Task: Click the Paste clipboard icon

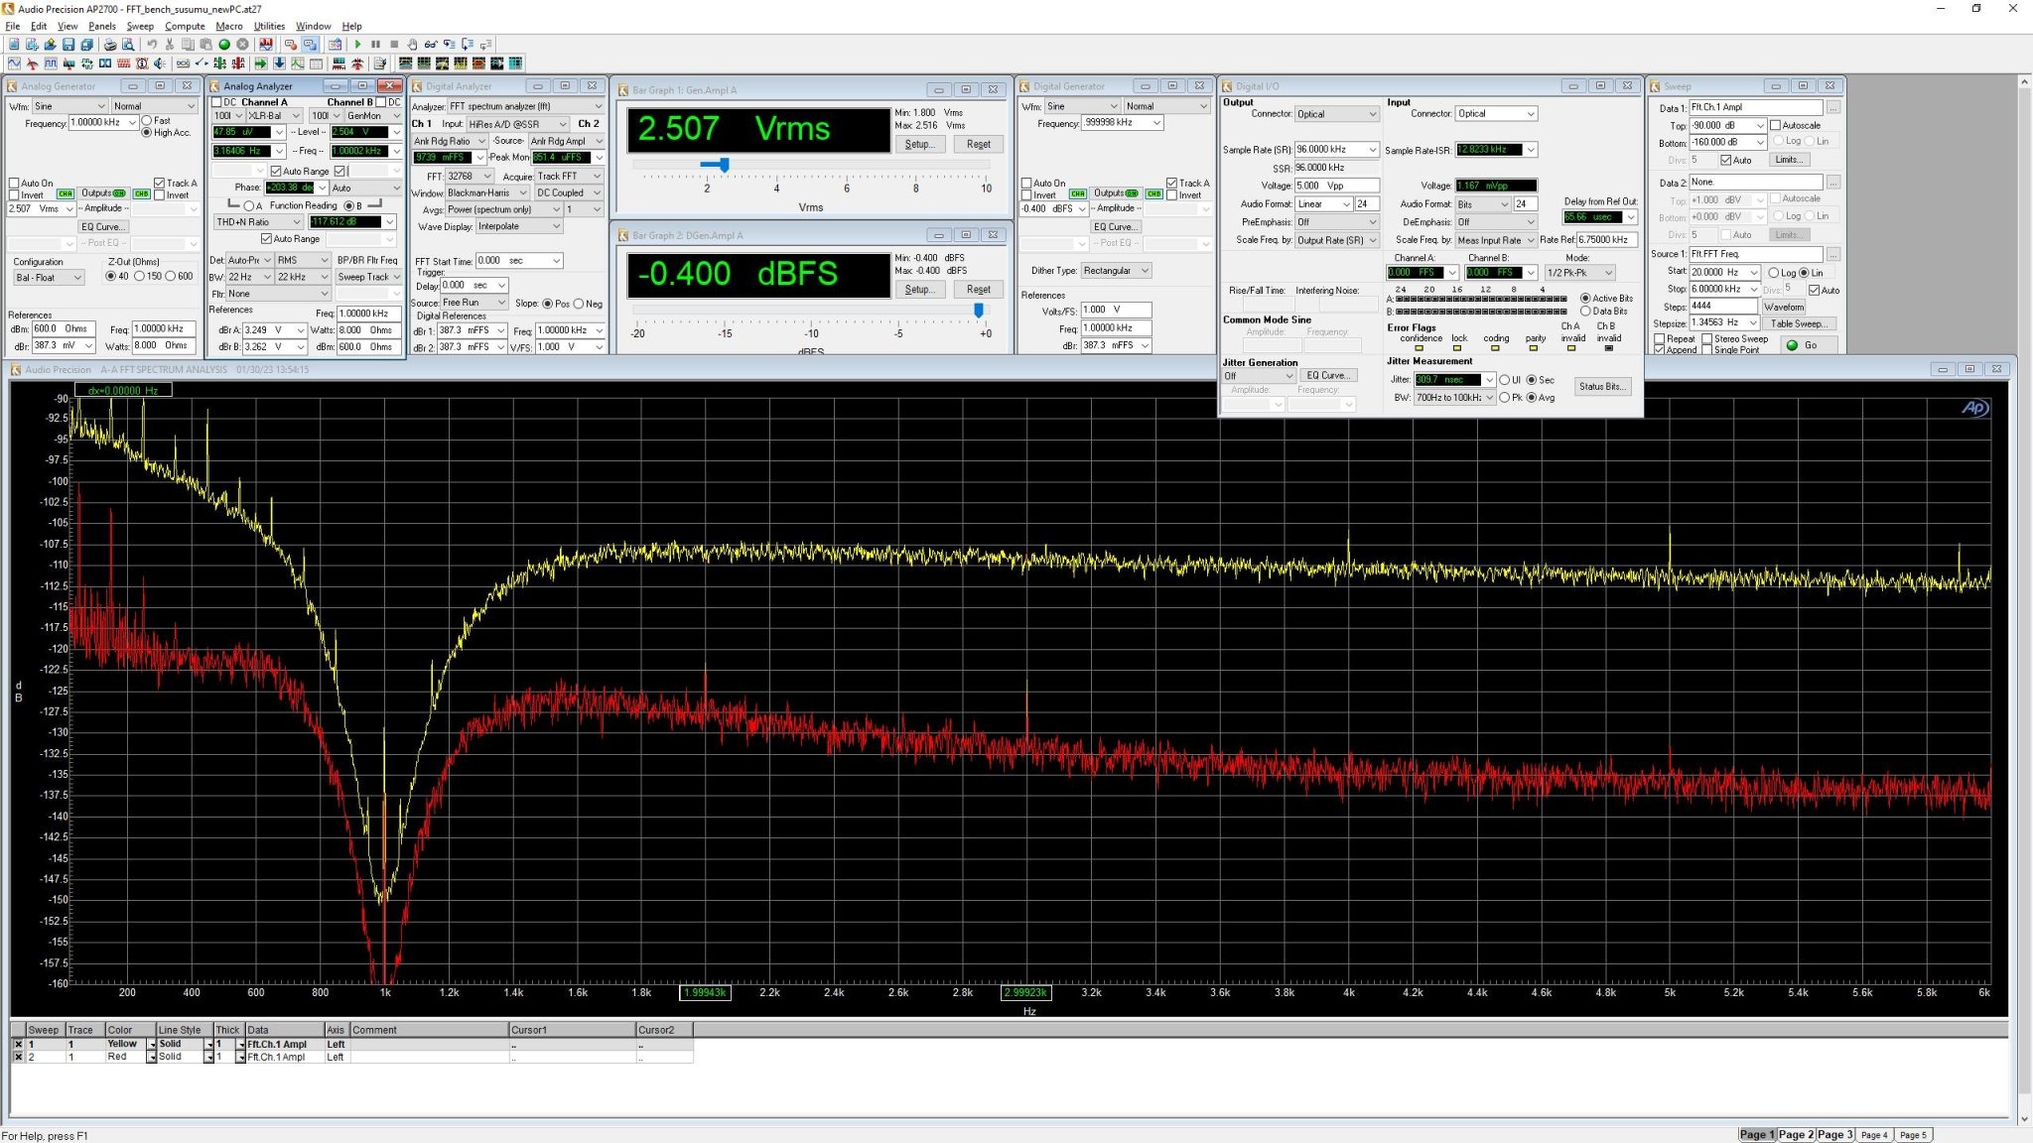Action: (x=205, y=45)
